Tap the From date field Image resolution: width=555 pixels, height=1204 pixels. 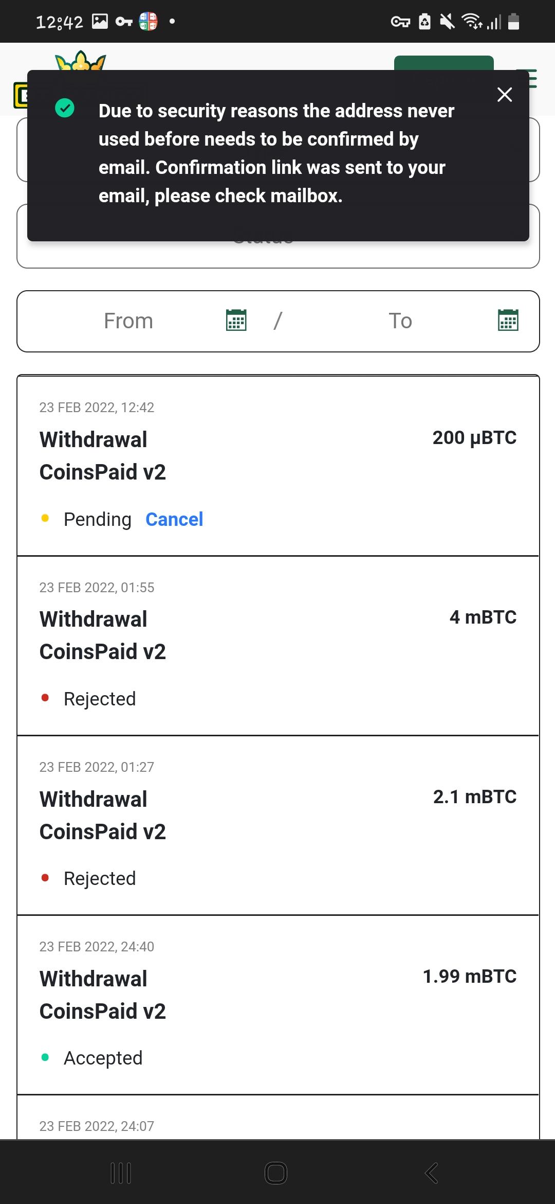pyautogui.click(x=128, y=321)
